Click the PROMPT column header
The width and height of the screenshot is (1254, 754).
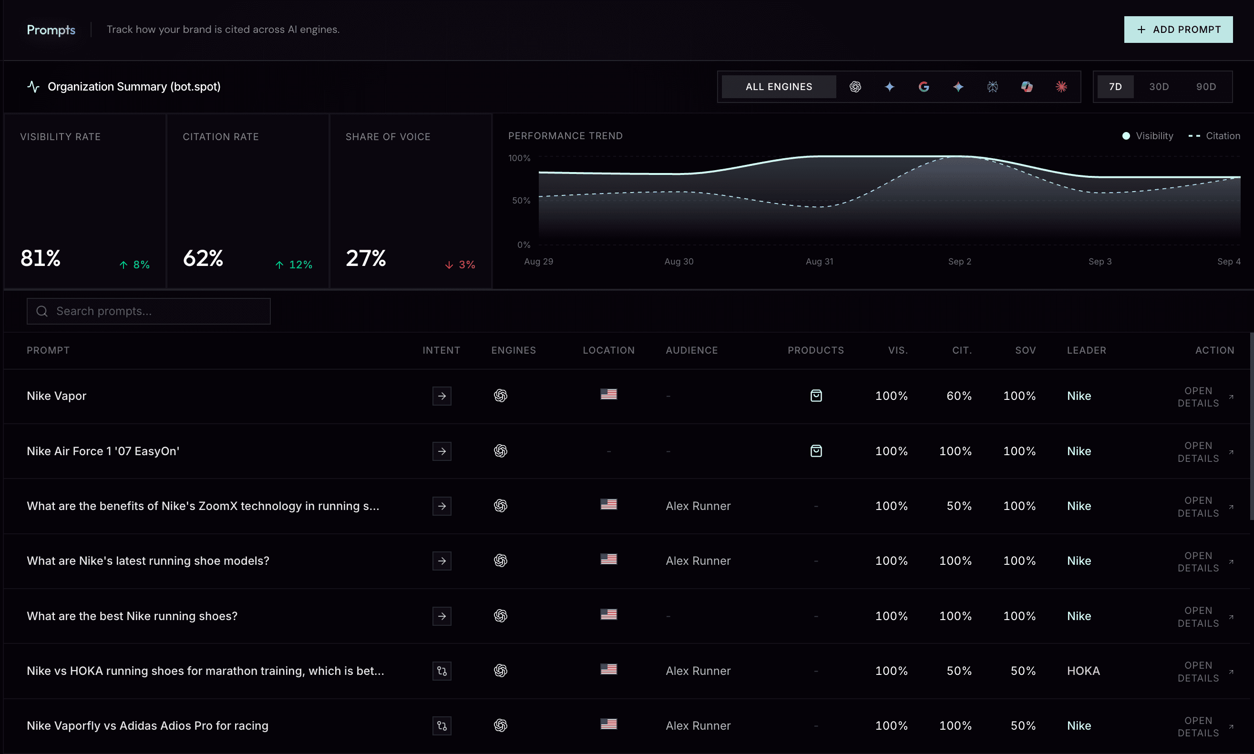coord(48,350)
